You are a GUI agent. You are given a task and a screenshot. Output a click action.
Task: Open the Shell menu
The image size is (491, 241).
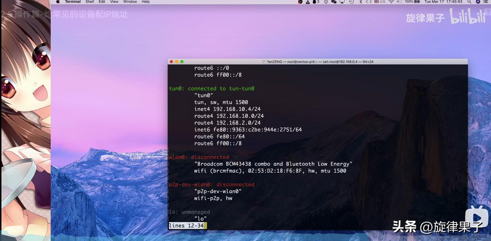pyautogui.click(x=90, y=2)
